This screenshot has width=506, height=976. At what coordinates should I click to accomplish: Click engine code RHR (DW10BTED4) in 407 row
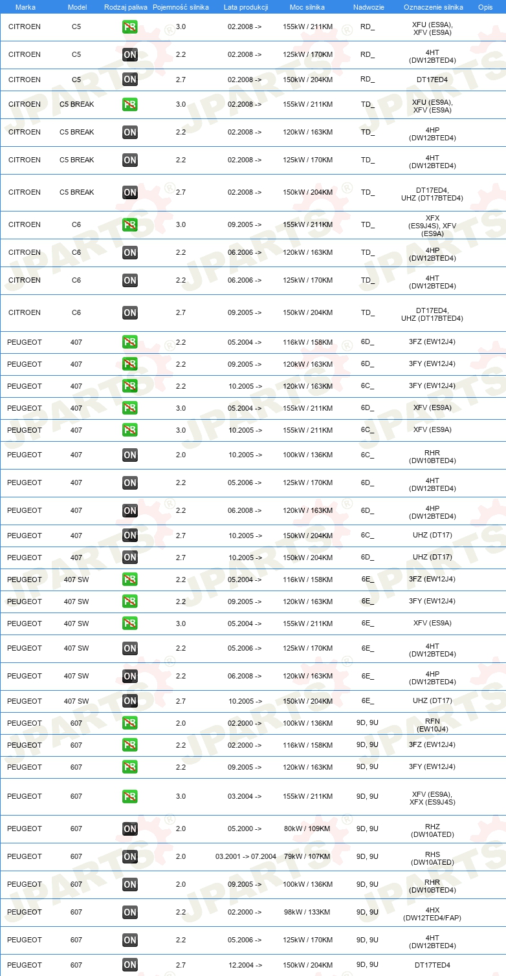point(432,457)
